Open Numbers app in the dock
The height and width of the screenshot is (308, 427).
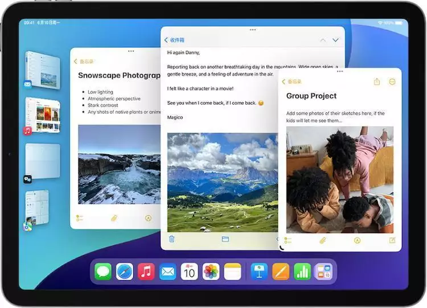pyautogui.click(x=302, y=272)
